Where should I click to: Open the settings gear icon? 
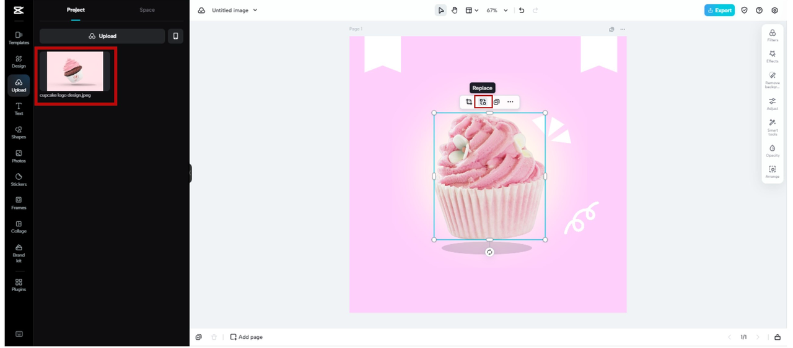(x=774, y=11)
